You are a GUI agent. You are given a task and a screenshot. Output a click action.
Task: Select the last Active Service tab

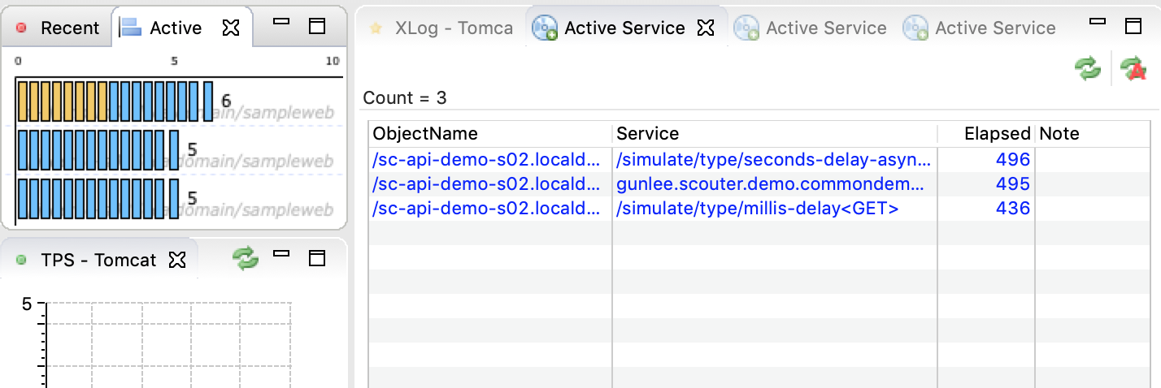pos(981,28)
